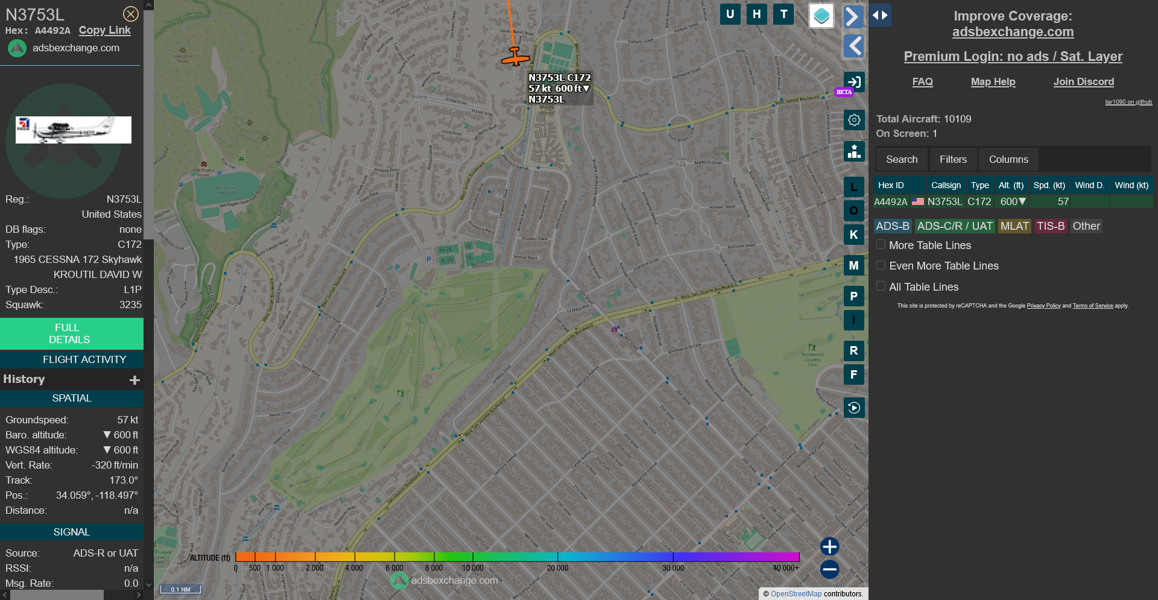Open the Filters tab
Viewport: 1158px width, 600px height.
(x=953, y=159)
